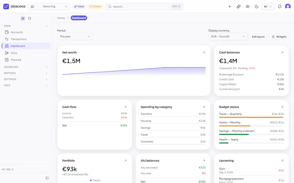This screenshot has width=294, height=183.
Task: Focus the Search field
Action: click(x=144, y=7)
